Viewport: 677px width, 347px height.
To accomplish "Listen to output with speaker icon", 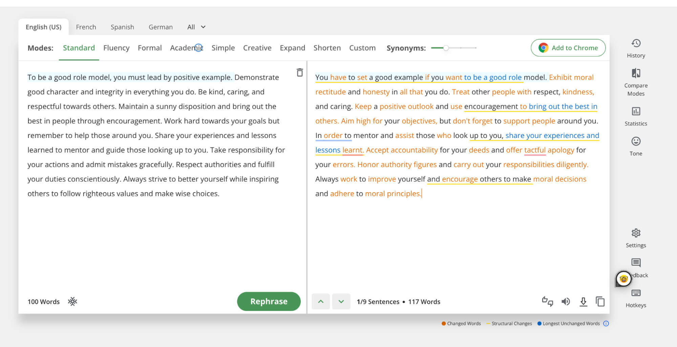I will pyautogui.click(x=566, y=301).
